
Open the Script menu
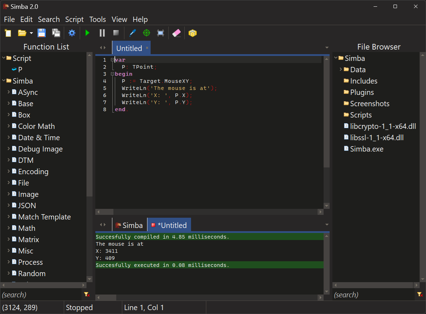click(x=74, y=19)
